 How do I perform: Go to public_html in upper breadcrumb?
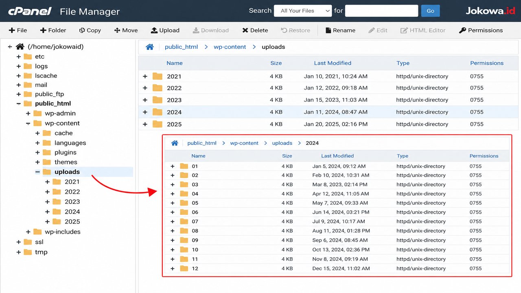click(182, 47)
